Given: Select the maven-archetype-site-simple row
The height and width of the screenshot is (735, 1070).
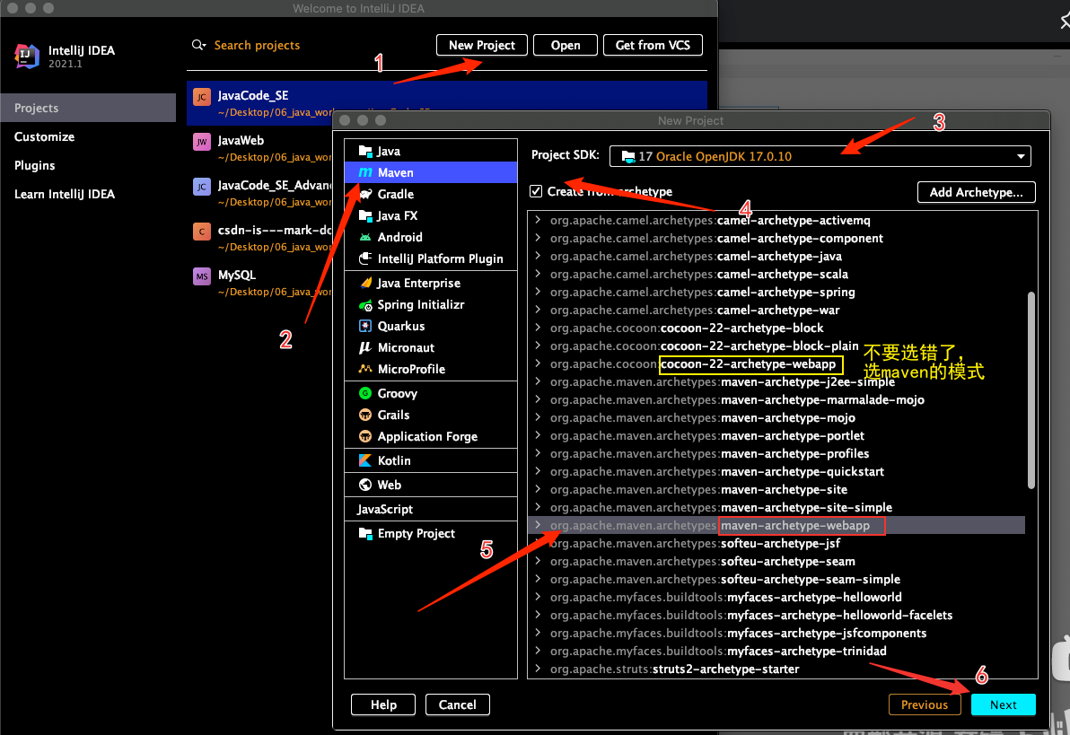Looking at the screenshot, I should (776, 507).
